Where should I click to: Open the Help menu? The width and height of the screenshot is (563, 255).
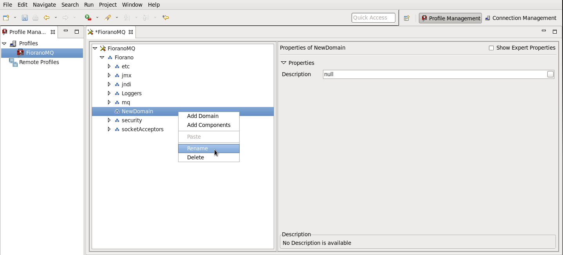[x=154, y=5]
